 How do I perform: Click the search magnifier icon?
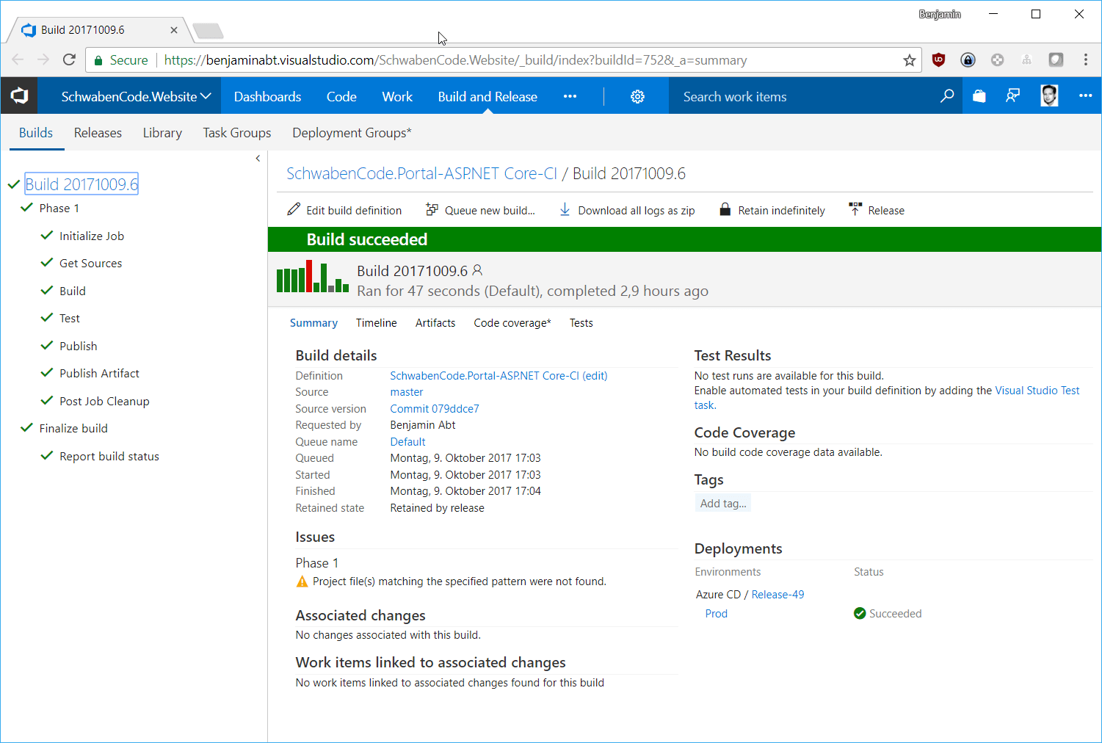[x=947, y=96]
